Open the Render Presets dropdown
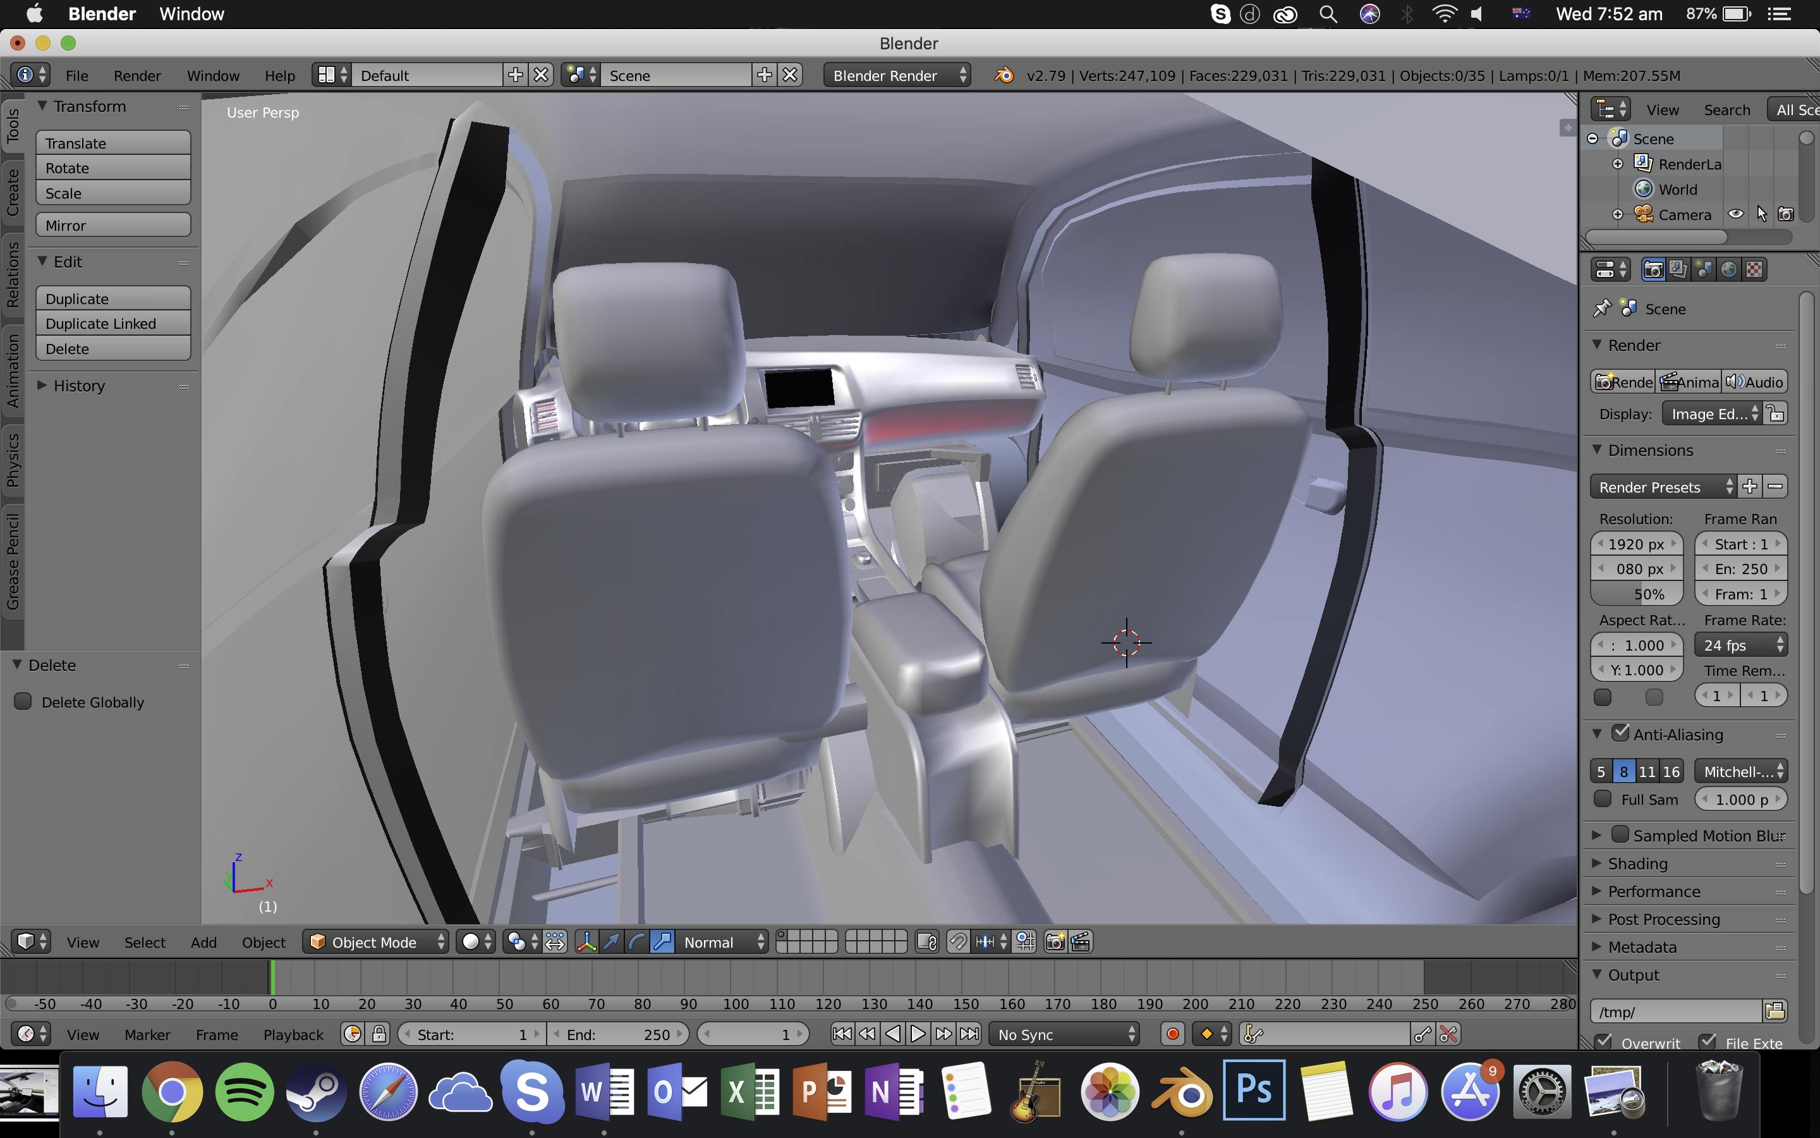This screenshot has width=1820, height=1138. click(x=1662, y=487)
